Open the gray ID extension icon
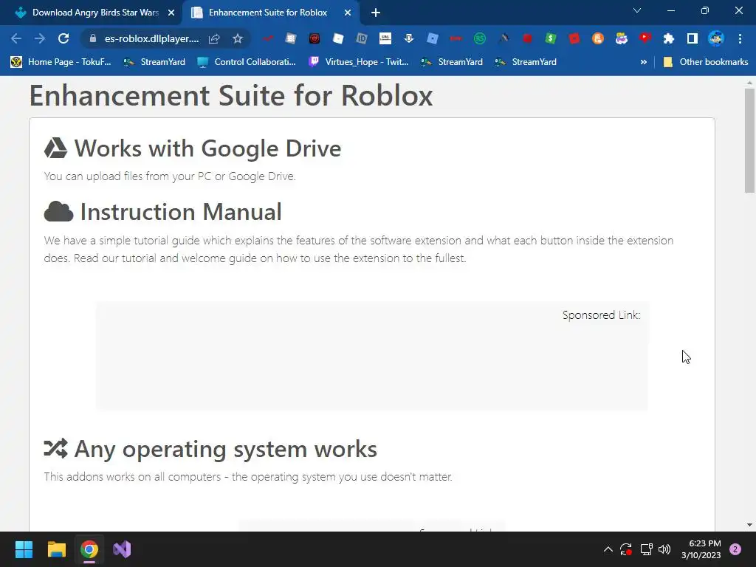 [362, 38]
